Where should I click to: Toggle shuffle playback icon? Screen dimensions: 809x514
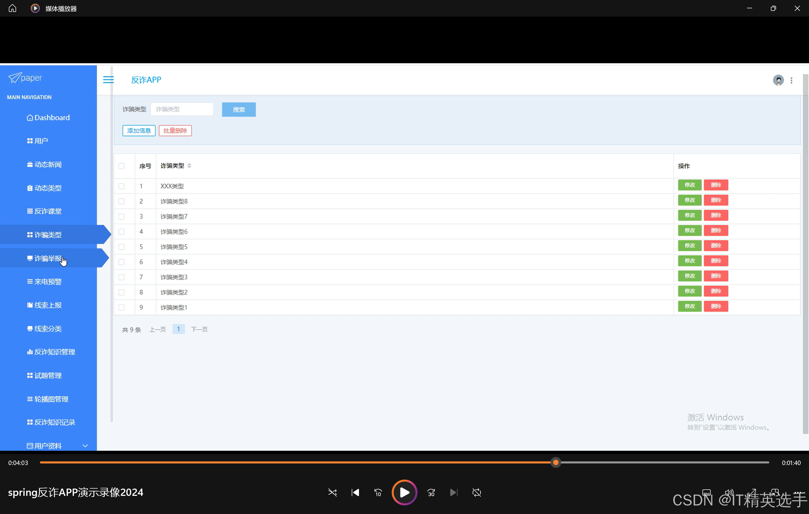click(x=332, y=492)
